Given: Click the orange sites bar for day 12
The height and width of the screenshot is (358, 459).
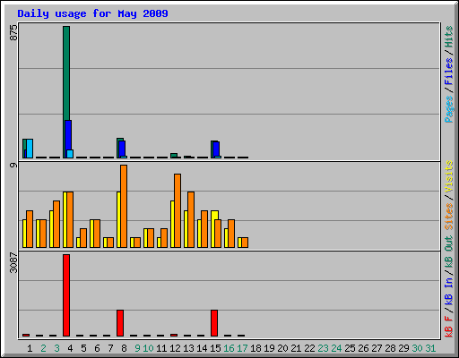Looking at the screenshot, I should (178, 210).
